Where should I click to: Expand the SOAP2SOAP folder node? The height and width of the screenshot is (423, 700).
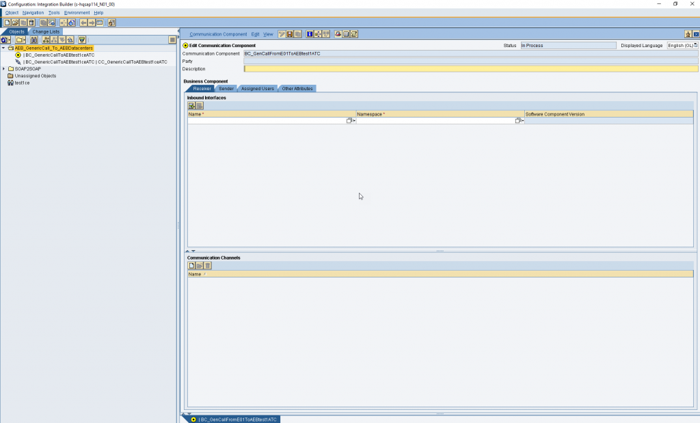coord(3,69)
